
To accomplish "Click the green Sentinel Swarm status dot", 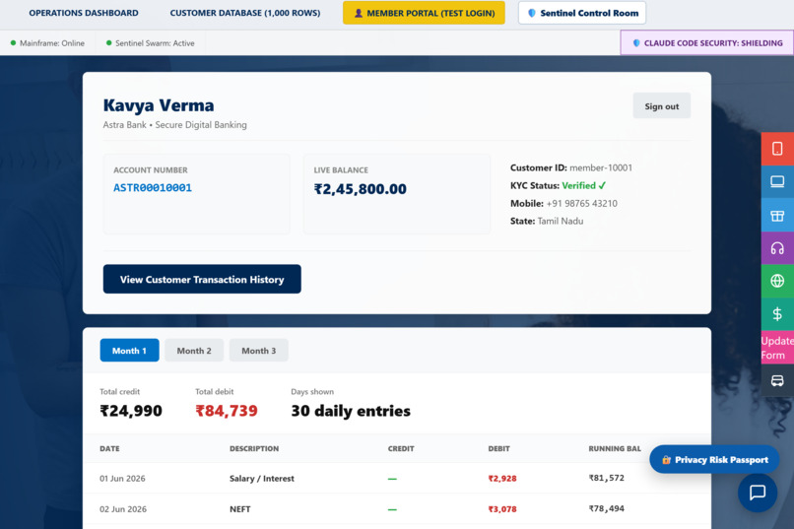I will coord(109,43).
